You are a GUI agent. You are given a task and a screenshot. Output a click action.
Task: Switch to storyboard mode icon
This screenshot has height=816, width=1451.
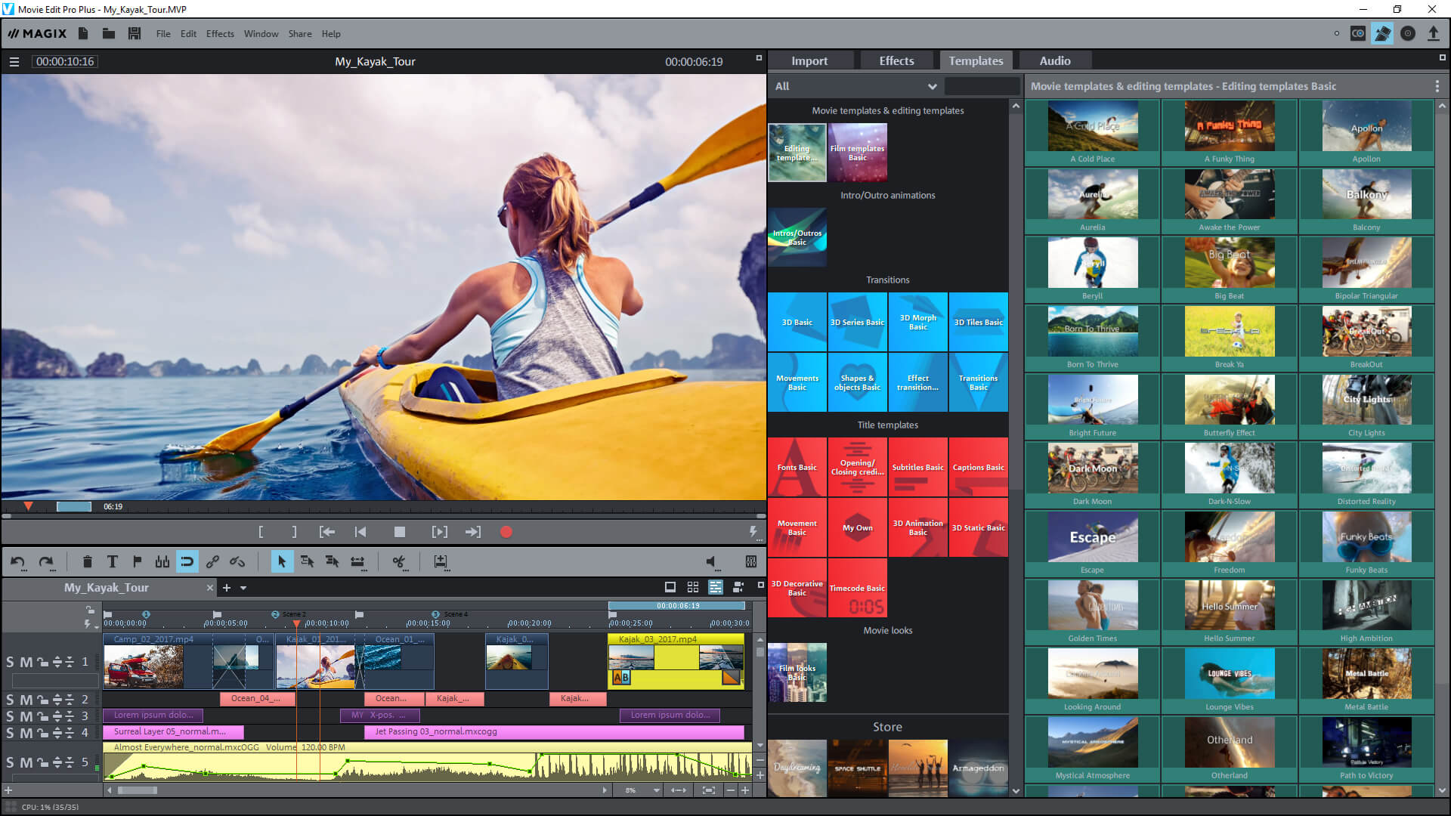670,587
